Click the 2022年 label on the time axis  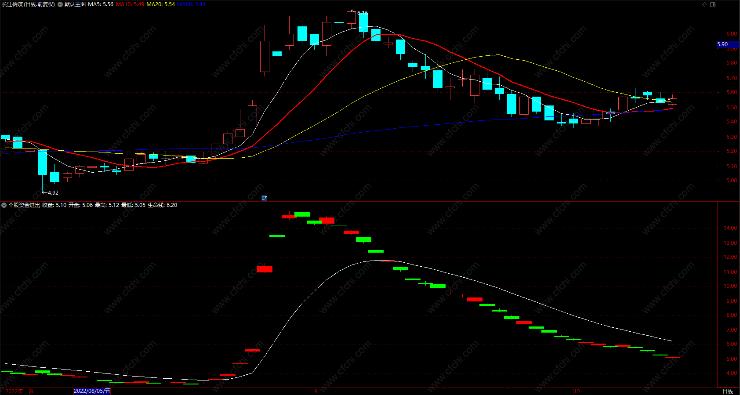pos(14,391)
